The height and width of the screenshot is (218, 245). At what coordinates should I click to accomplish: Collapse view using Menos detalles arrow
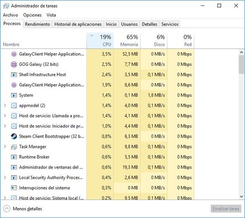(x=7, y=209)
